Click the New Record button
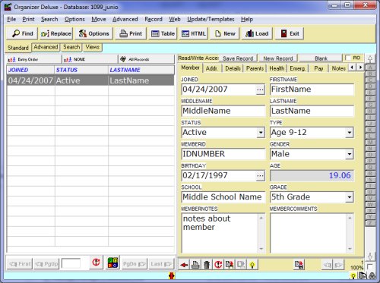 click(x=278, y=58)
